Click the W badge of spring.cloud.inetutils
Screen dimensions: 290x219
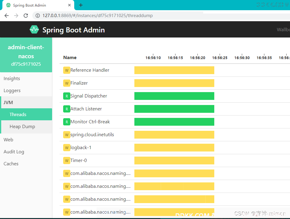pos(66,135)
